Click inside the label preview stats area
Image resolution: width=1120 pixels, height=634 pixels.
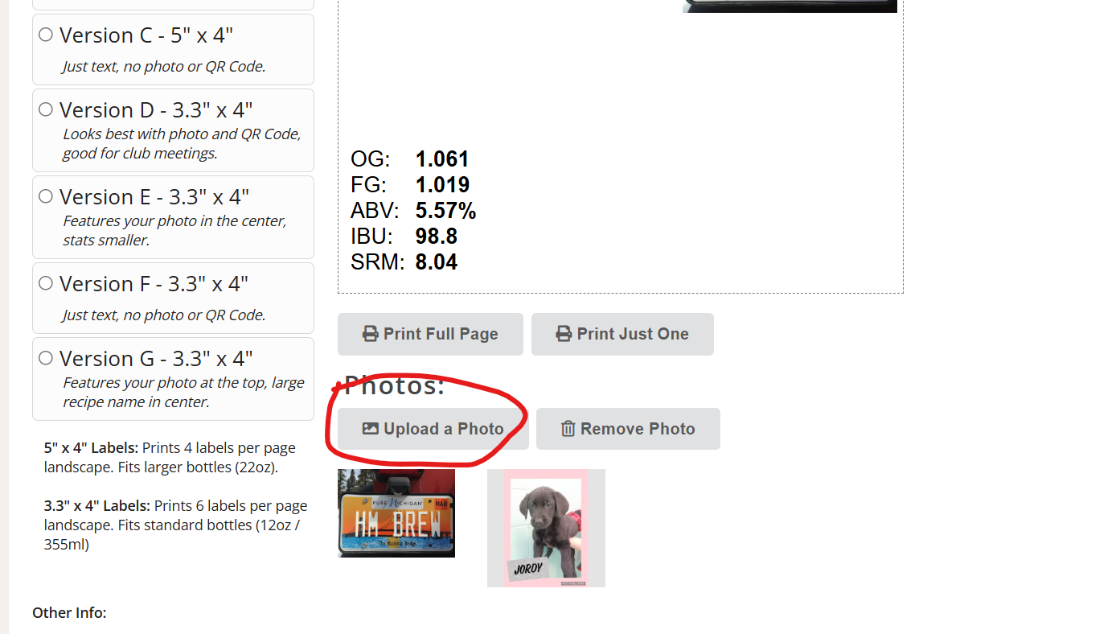413,210
